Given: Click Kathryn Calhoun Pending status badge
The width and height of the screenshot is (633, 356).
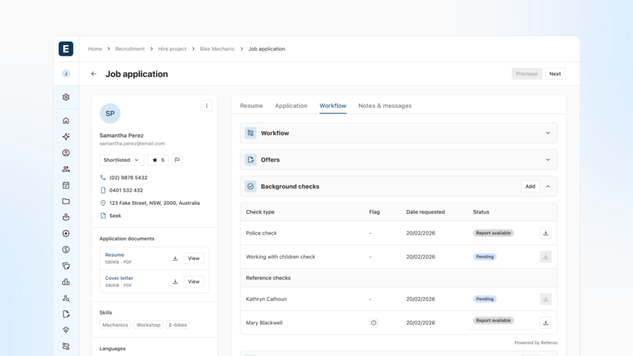Looking at the screenshot, I should 485,299.
